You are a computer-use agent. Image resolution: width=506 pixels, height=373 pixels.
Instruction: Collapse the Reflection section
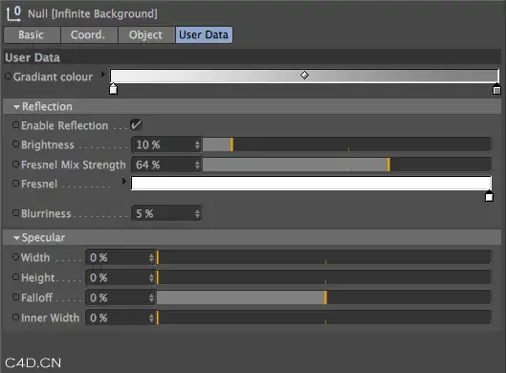tap(17, 107)
